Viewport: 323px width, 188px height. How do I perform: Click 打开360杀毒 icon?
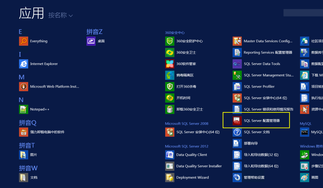click(169, 87)
